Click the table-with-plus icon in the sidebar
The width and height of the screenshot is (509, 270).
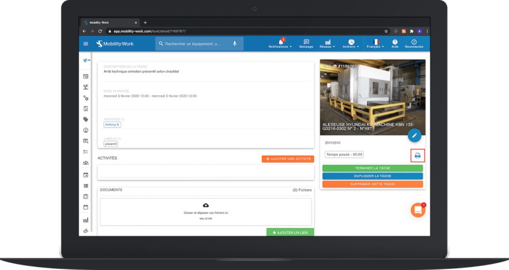click(x=86, y=141)
